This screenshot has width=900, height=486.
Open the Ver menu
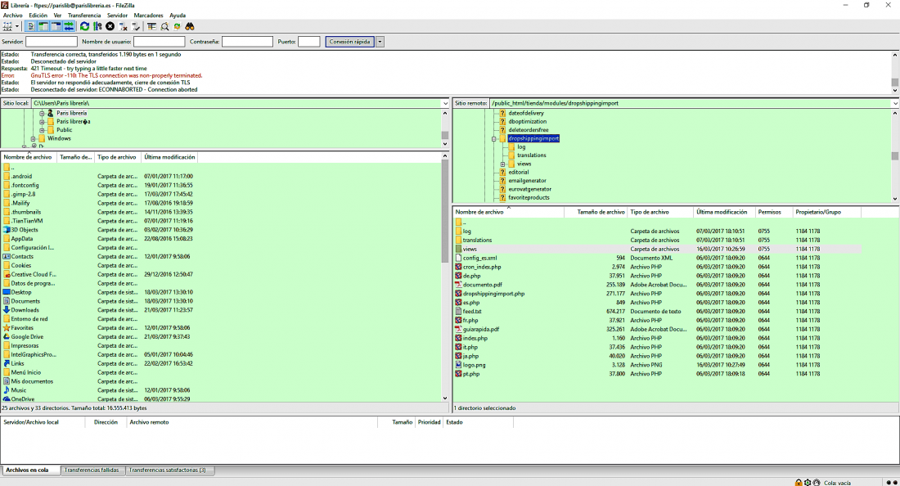[x=57, y=16]
